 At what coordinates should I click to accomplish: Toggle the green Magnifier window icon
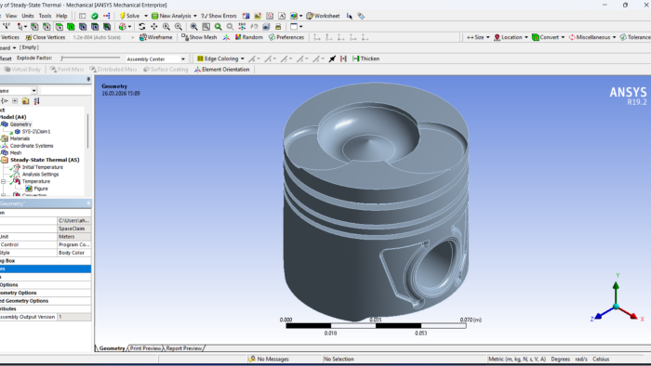(x=218, y=27)
